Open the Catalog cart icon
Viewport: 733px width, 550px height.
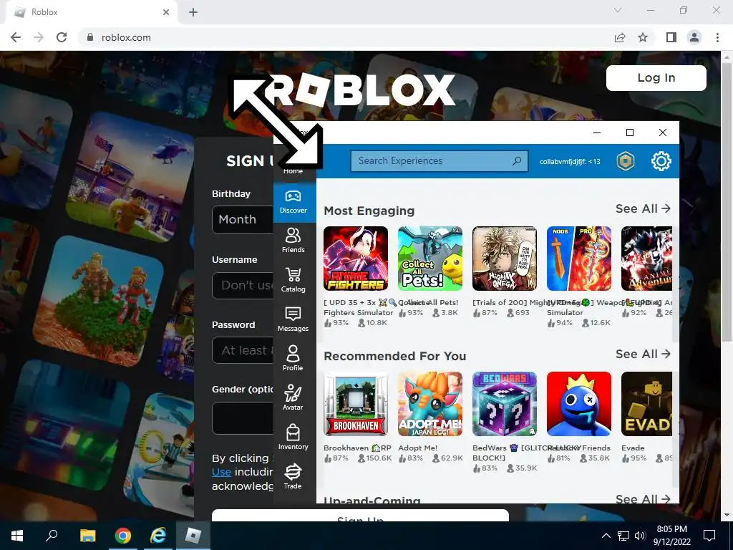click(293, 280)
